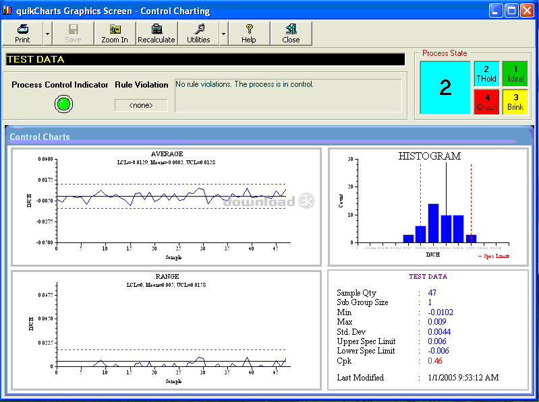Click the HISTOGRAM chart title

click(429, 156)
